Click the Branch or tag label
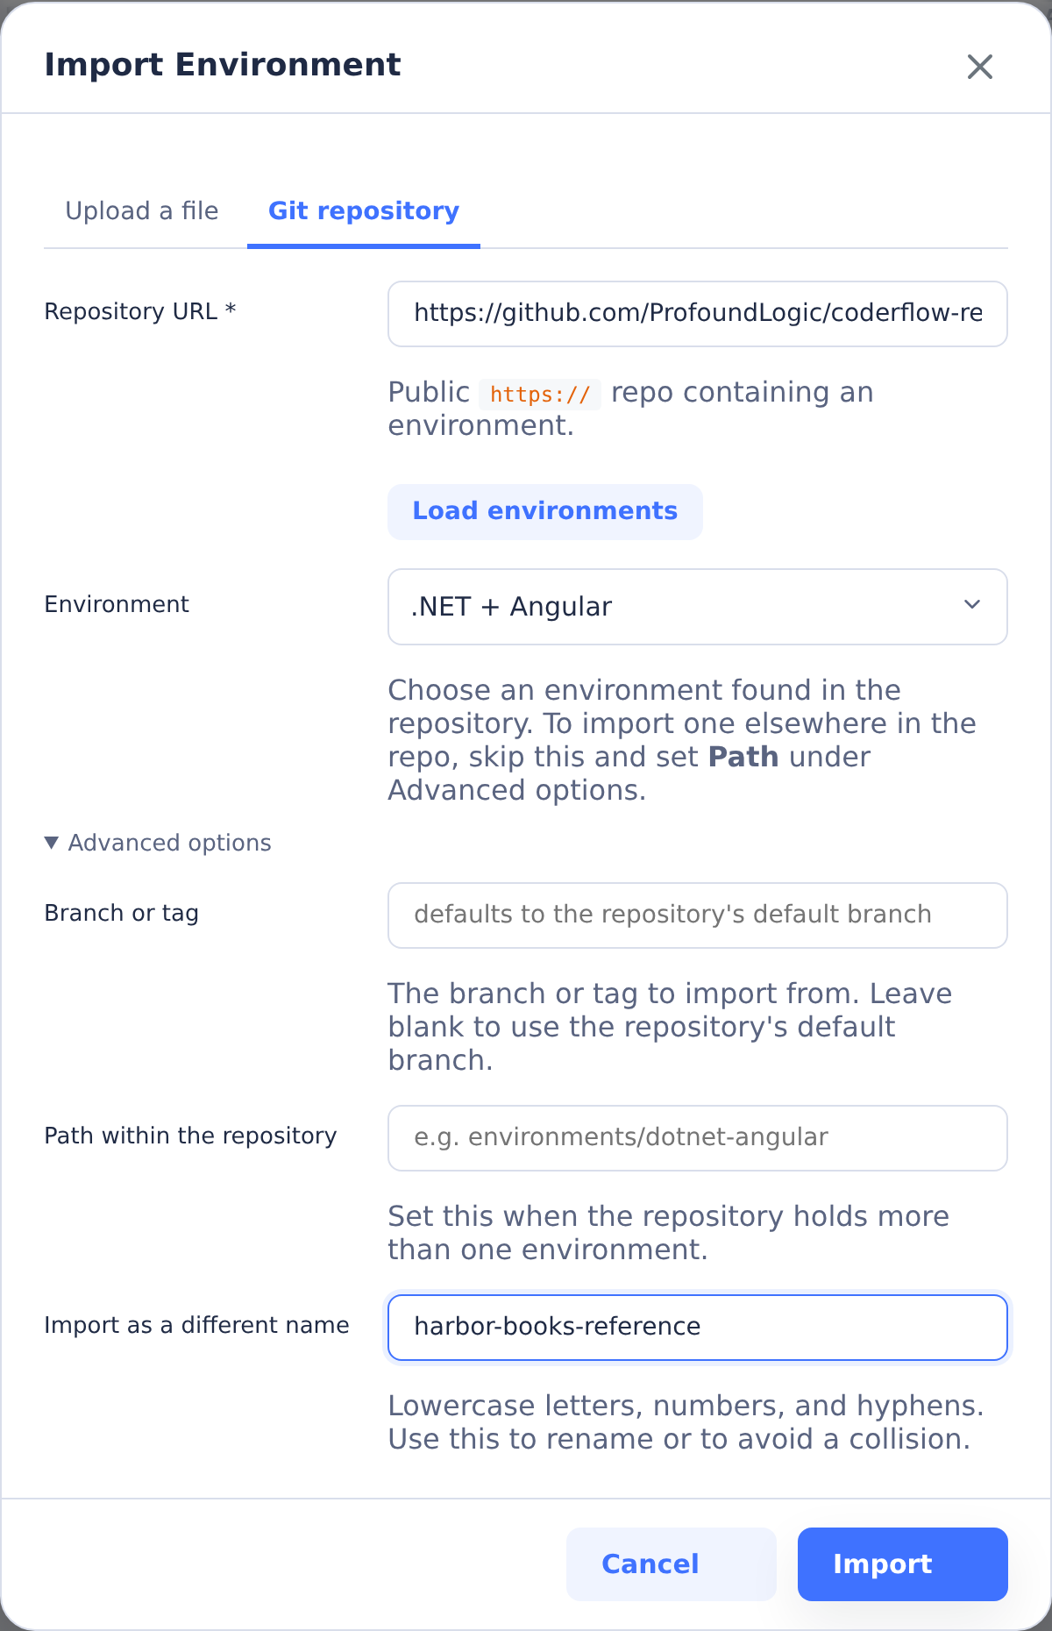Screen dimensions: 1052x1631 (122, 913)
